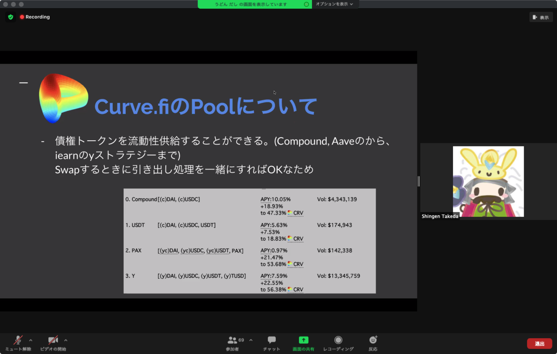Open the chat panel

[x=272, y=343]
